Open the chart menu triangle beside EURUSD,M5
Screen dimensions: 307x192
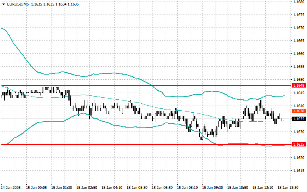click(x=4, y=4)
